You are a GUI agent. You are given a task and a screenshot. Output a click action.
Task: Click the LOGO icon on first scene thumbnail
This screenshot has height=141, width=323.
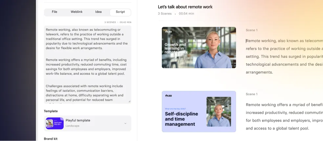point(168,32)
